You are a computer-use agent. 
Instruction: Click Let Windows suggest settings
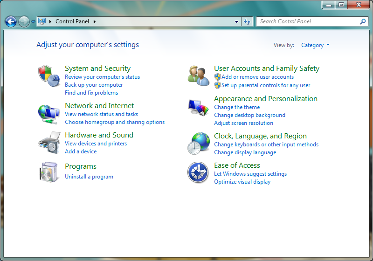250,174
